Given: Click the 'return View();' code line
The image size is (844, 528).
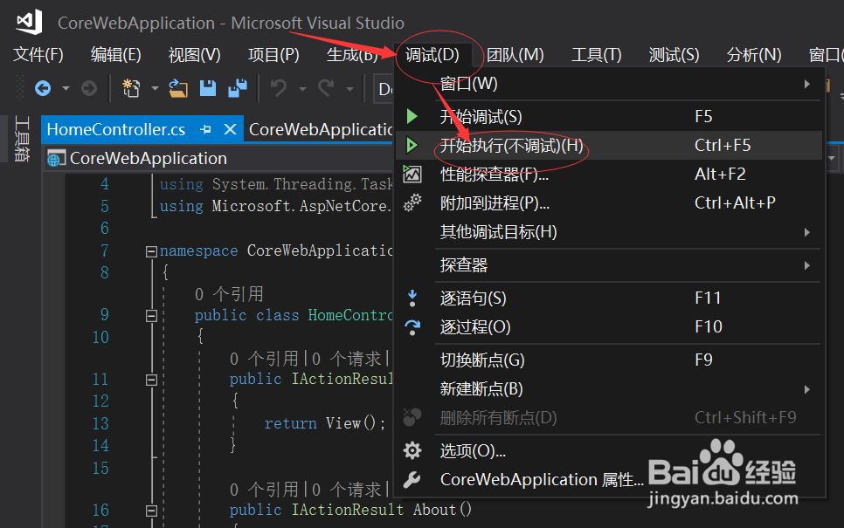Looking at the screenshot, I should (x=325, y=423).
